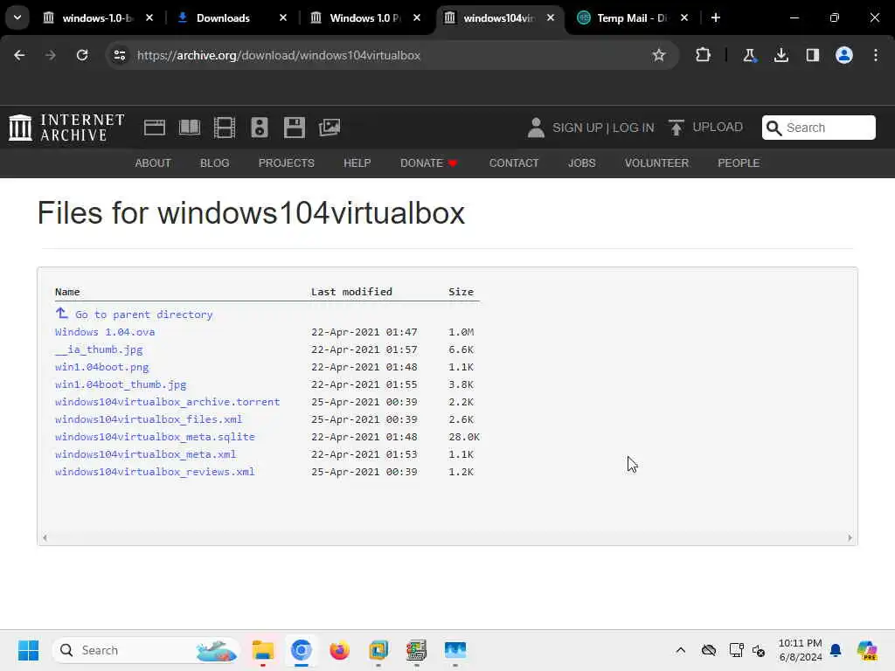Show hidden system tray icons chevron
Viewport: 895px width, 671px height.
pos(680,650)
